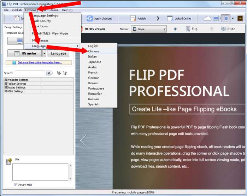Screen dimensions: 247x196
Task: Select English from language list
Action: point(99,46)
